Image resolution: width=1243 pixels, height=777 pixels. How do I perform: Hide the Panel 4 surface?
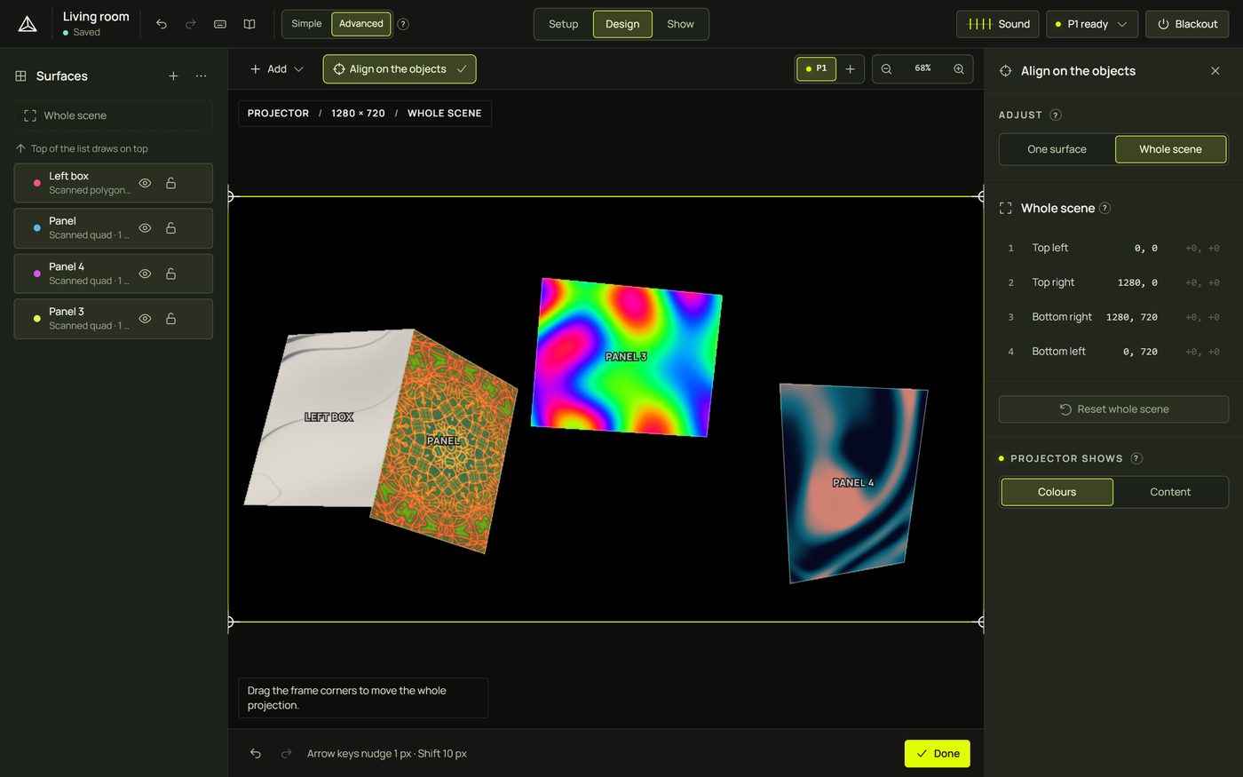pyautogui.click(x=145, y=274)
